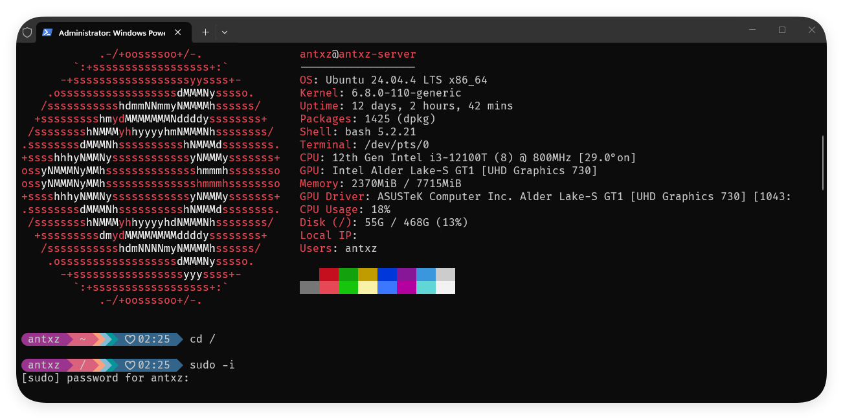Click the ~ directory segment of first prompt
Viewport: 843px width, 419px height.
coord(83,339)
